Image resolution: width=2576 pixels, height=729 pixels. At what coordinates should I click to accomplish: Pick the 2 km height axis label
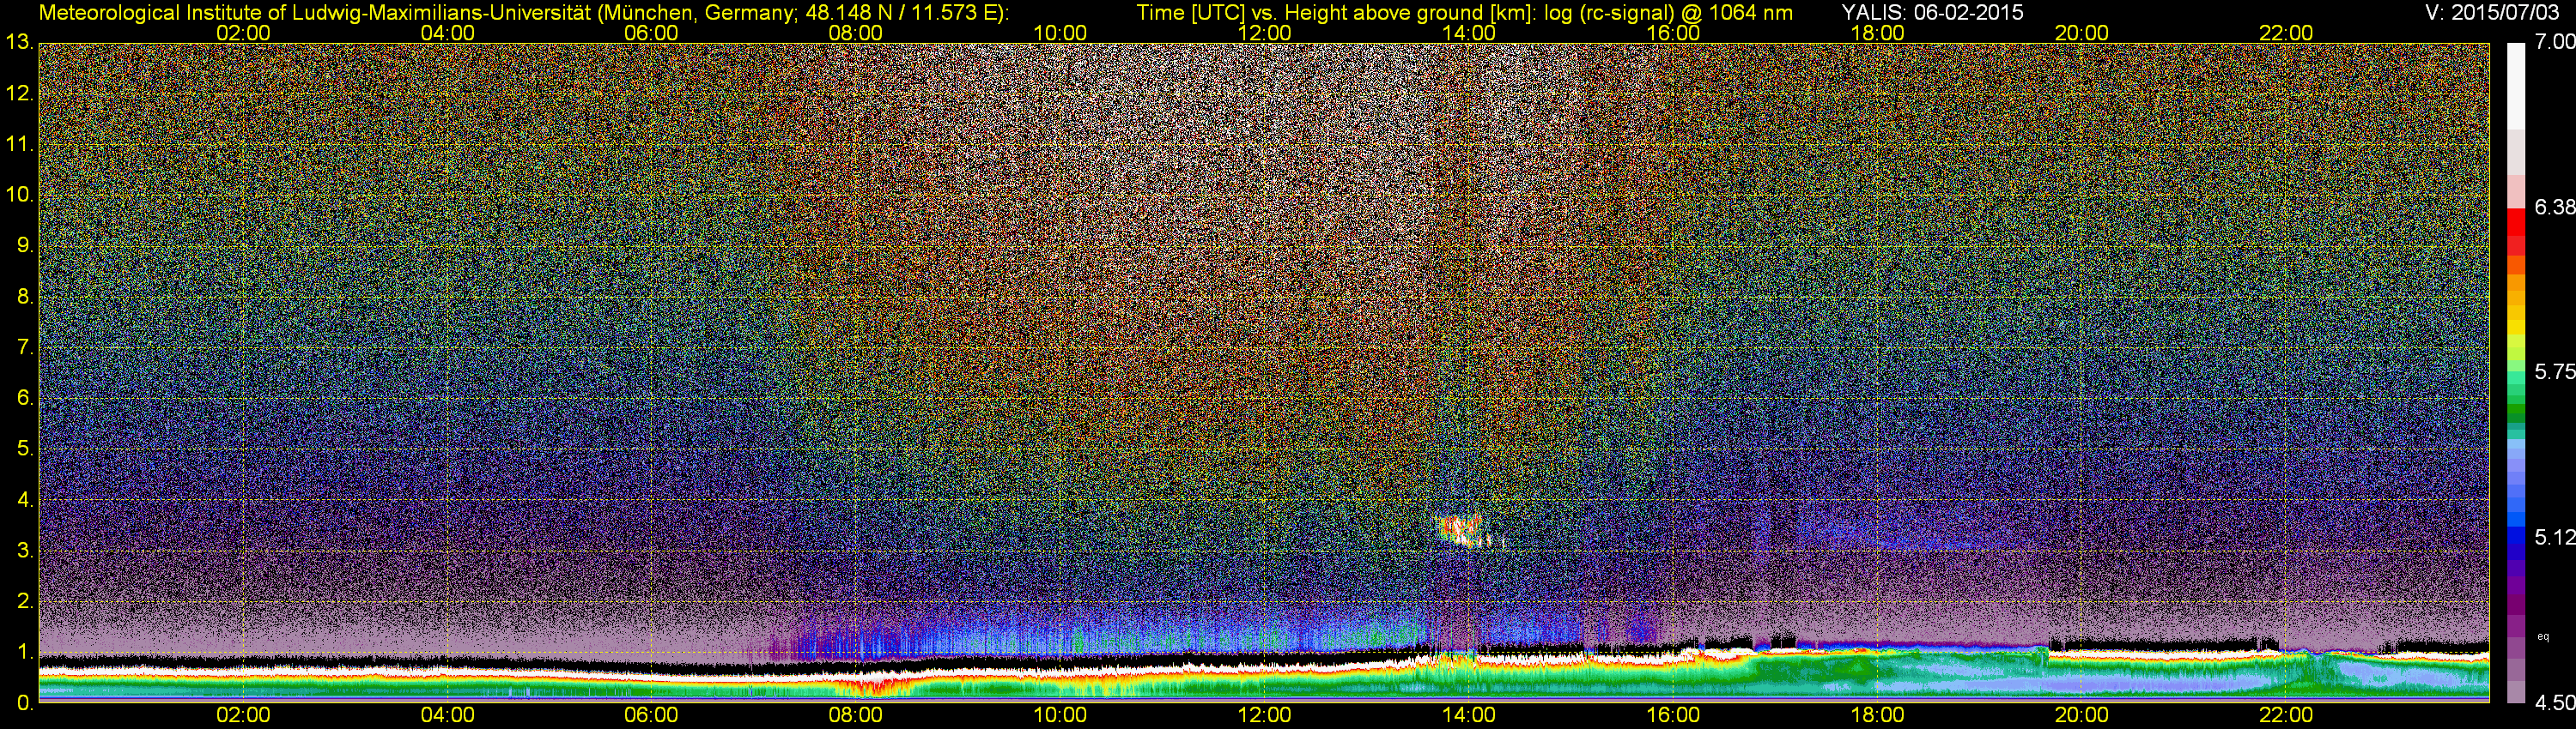point(25,601)
